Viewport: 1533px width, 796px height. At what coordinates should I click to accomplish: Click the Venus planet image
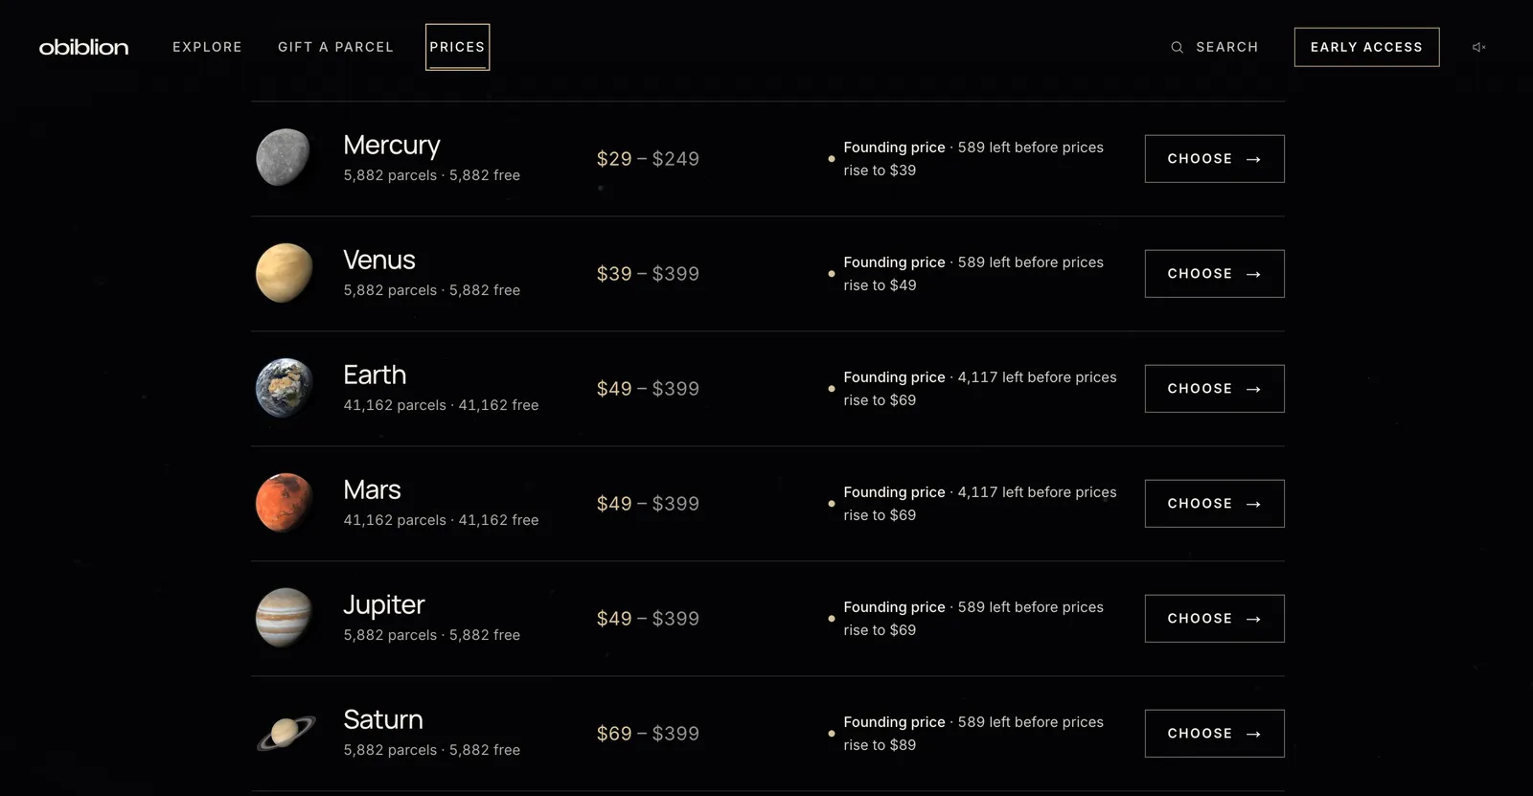pyautogui.click(x=284, y=273)
